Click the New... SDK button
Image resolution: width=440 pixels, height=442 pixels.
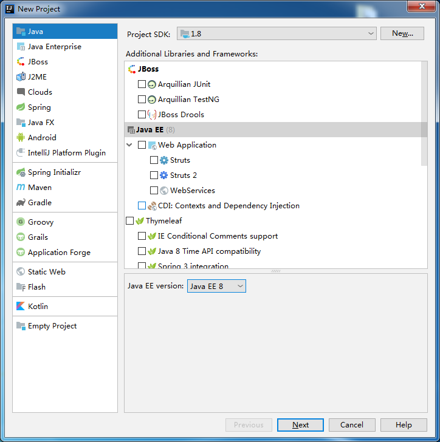click(x=402, y=33)
